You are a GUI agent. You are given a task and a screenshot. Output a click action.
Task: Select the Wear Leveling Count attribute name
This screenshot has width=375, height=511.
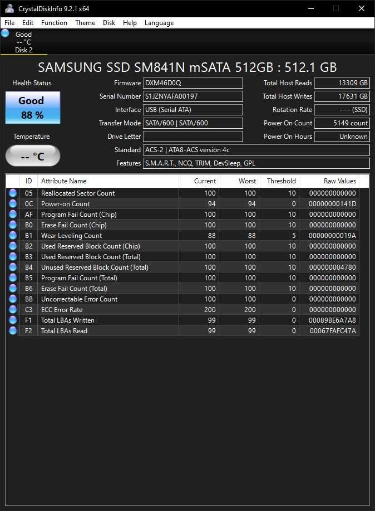pos(71,236)
